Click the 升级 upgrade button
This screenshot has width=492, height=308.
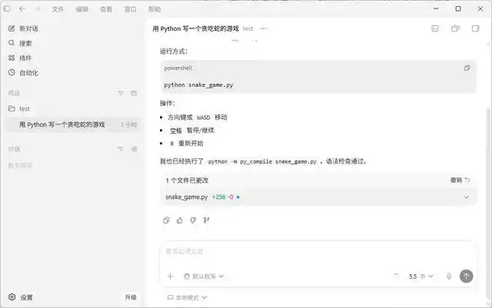(131, 297)
